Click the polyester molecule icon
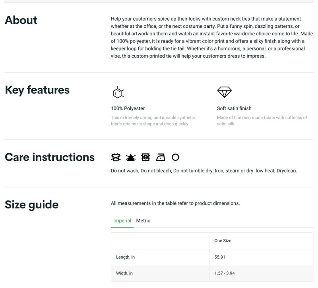The width and height of the screenshot is (318, 288). coord(118,93)
